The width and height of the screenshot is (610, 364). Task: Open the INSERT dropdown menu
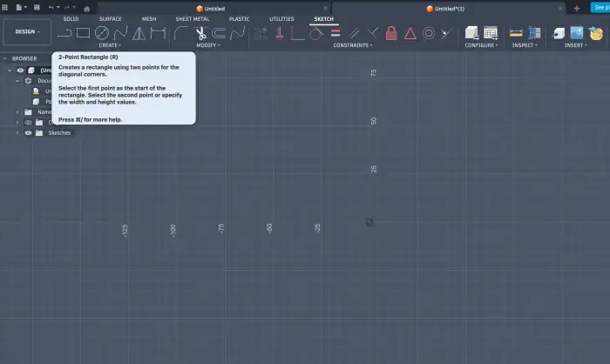pyautogui.click(x=576, y=45)
